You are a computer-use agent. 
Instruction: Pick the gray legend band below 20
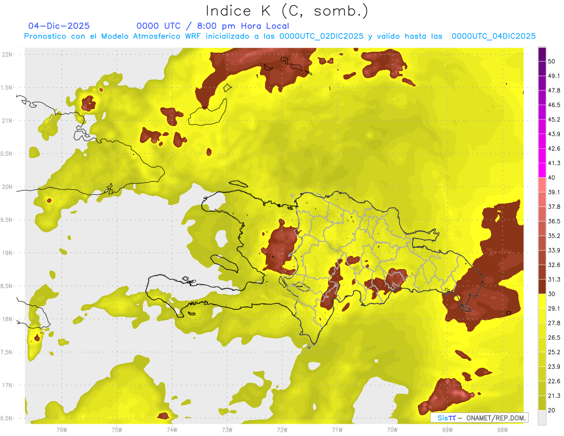tap(542, 418)
